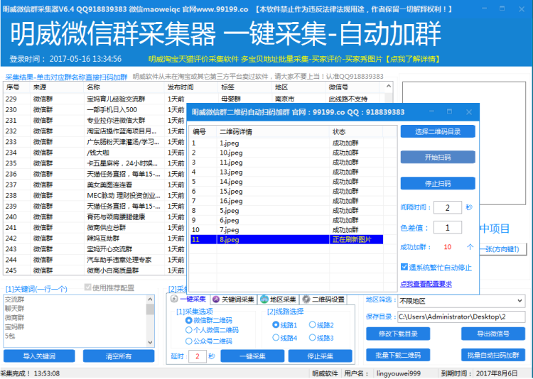Click the 来源 column header in results
The image size is (533, 379).
[x=57, y=87]
